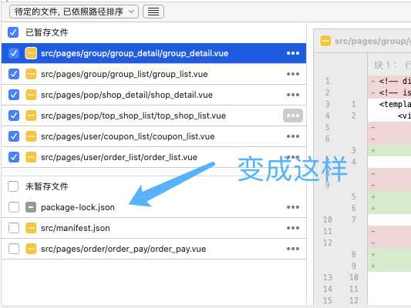Stage package-lock.json with its checkbox
Screen dimensions: 411x308
pyautogui.click(x=14, y=207)
